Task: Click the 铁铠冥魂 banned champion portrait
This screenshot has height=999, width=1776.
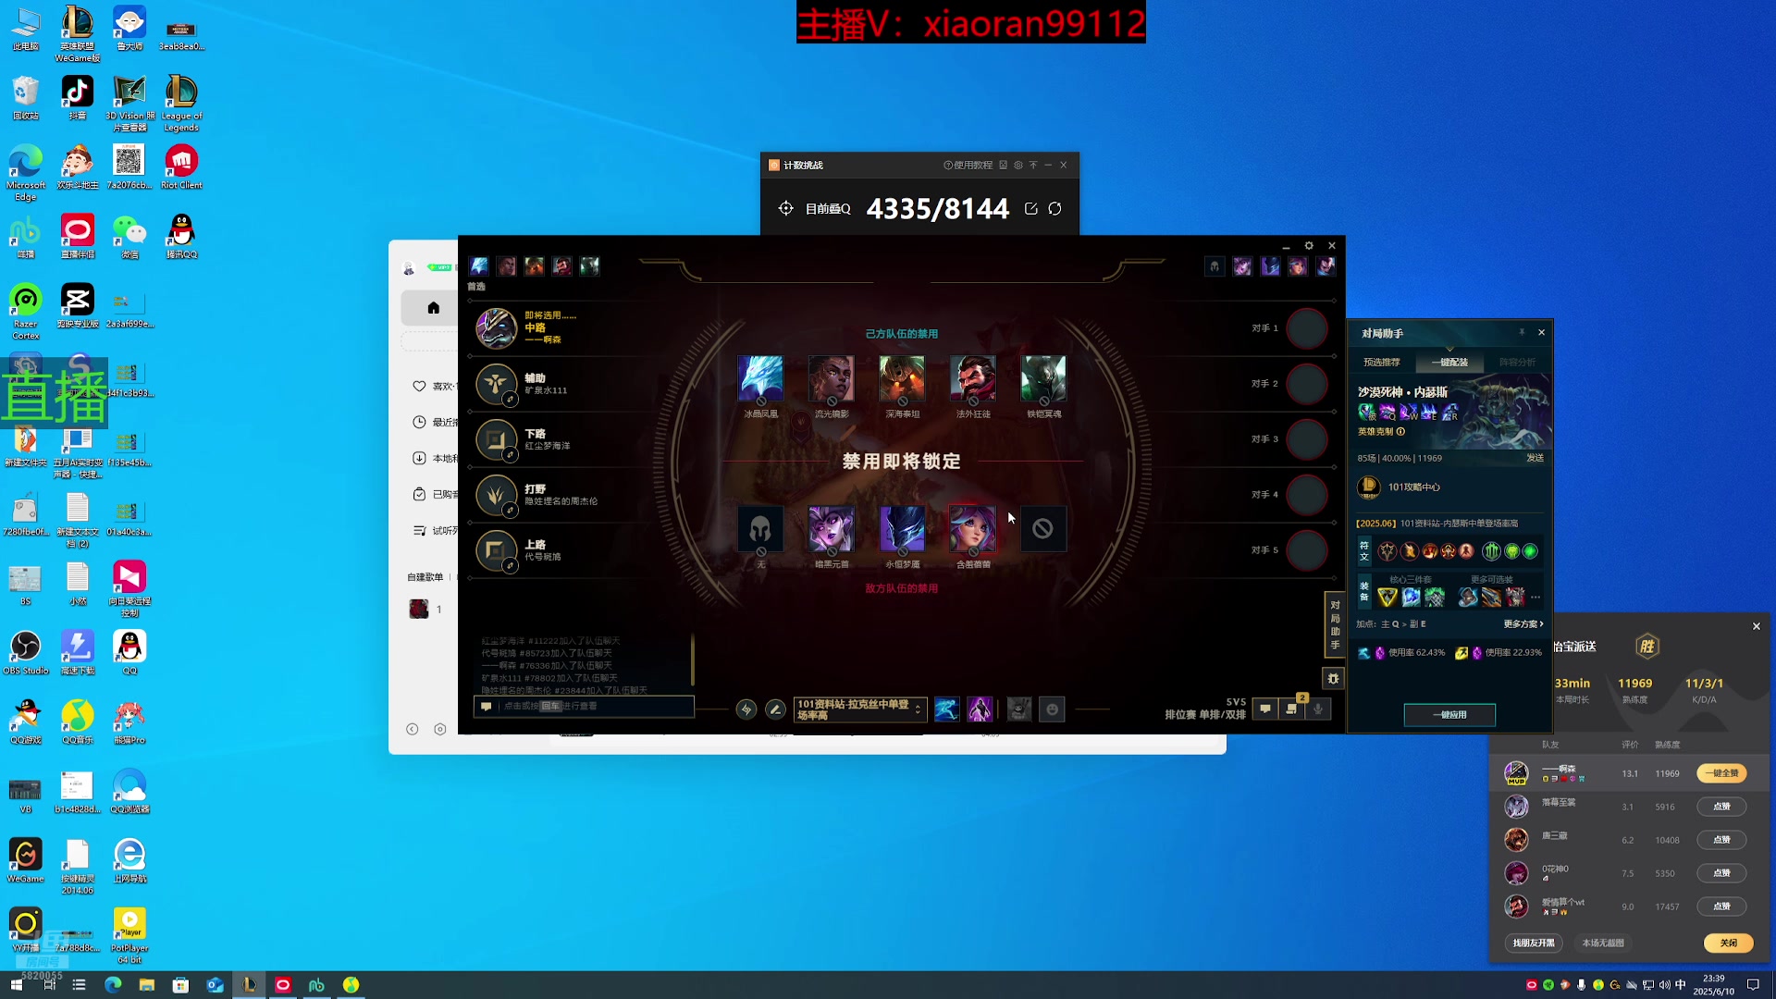Action: [x=1043, y=378]
